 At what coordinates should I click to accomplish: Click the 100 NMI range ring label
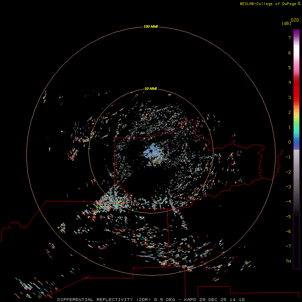[151, 27]
